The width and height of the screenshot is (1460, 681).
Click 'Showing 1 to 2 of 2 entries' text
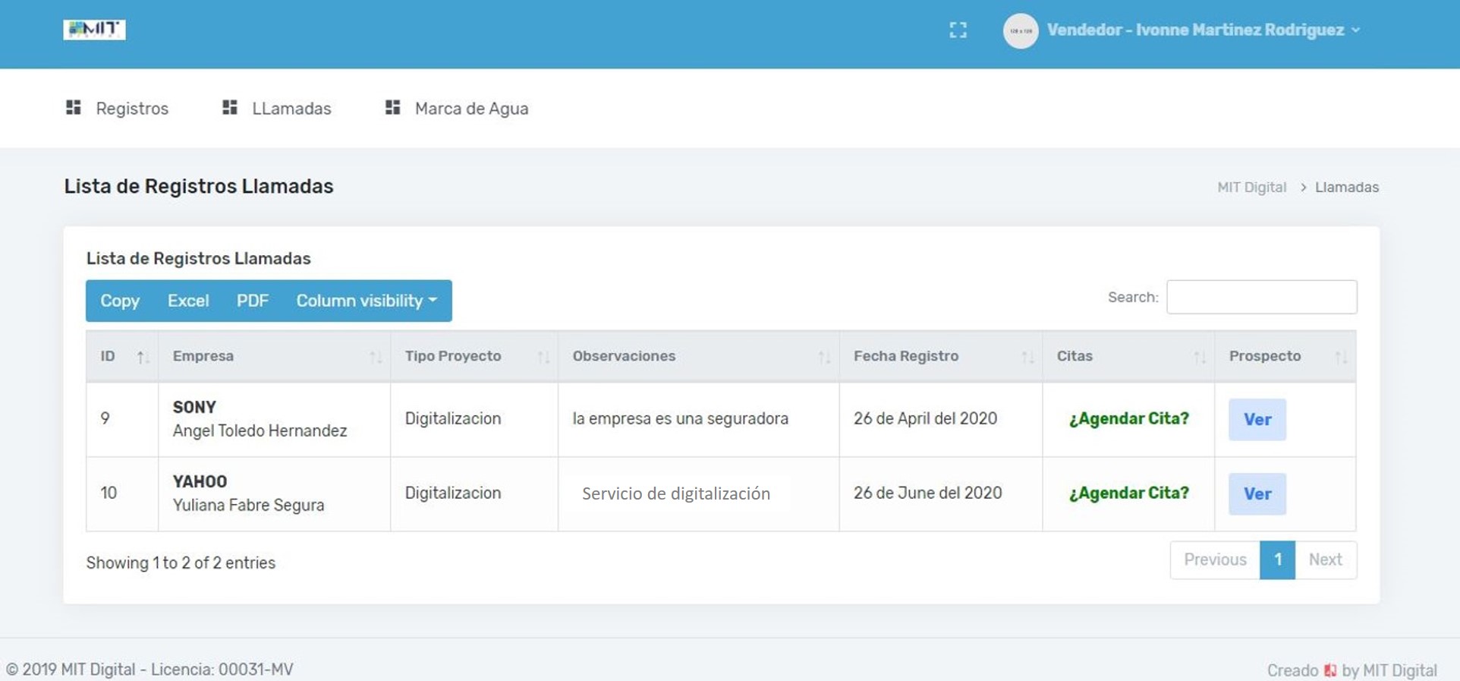point(181,563)
